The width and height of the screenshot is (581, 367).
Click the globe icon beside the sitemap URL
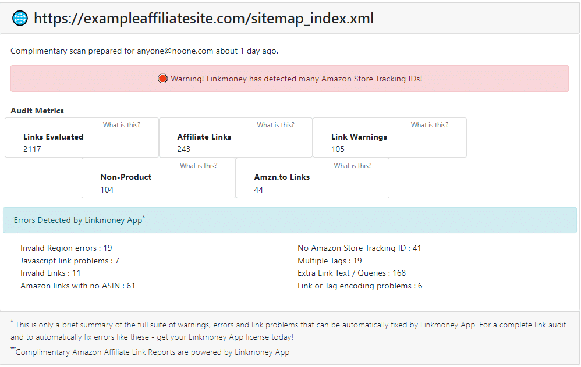pyautogui.click(x=20, y=18)
